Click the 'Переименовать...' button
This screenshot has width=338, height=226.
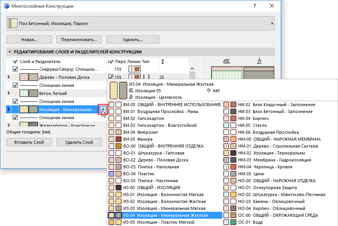pos(79,40)
